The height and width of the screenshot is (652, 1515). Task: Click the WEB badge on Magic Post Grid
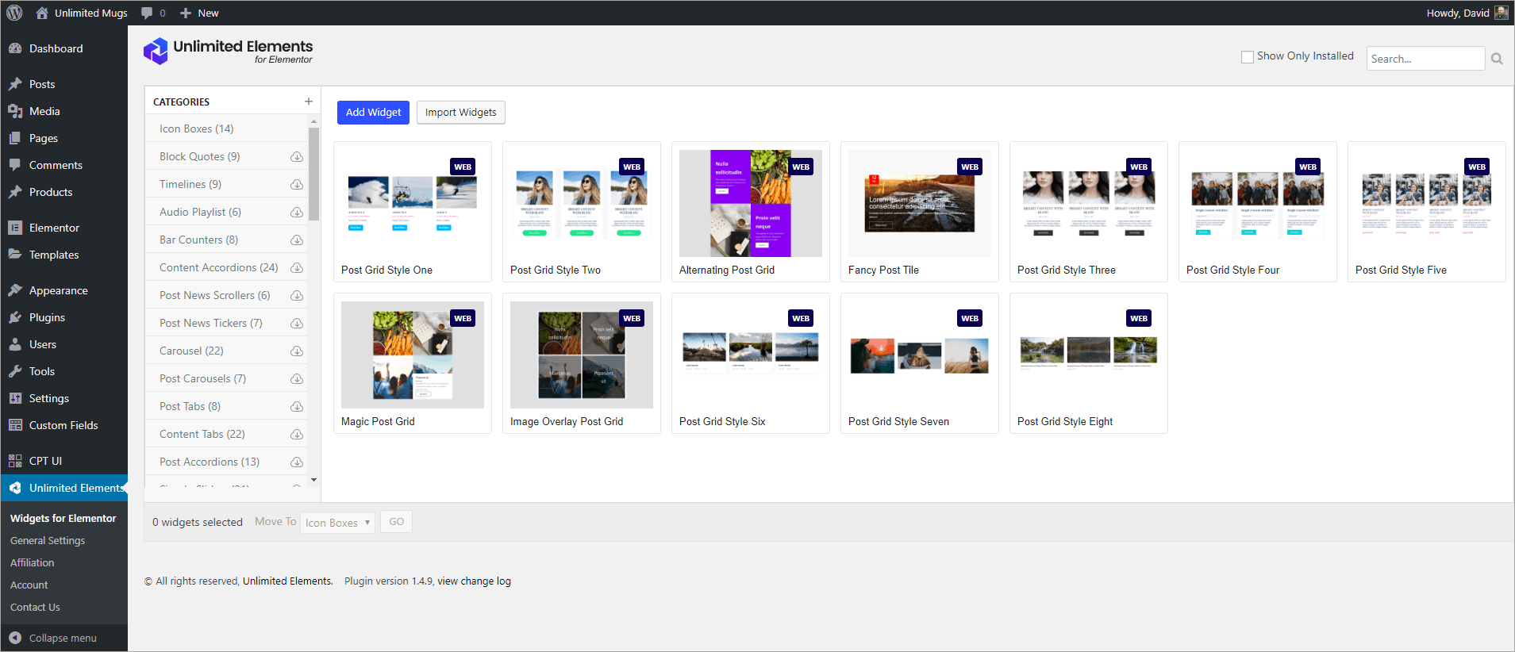tap(463, 318)
